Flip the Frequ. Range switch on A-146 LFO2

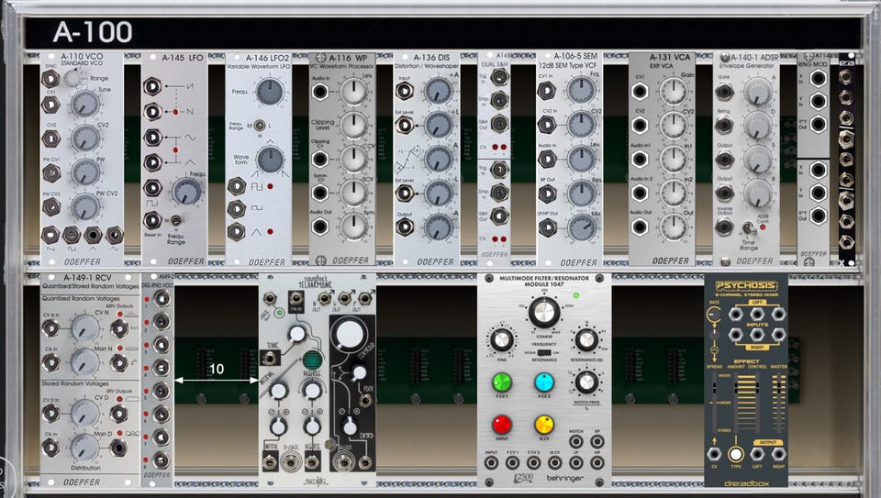point(260,126)
